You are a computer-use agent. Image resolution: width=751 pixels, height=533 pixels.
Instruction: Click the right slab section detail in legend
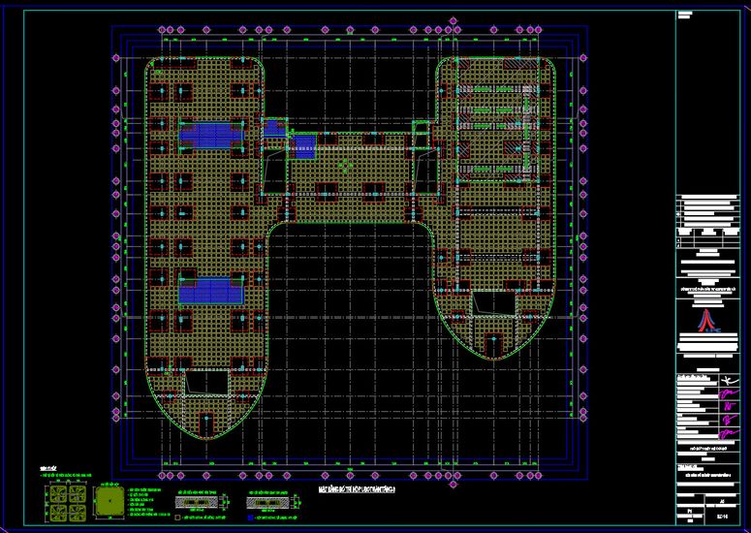[x=269, y=502]
